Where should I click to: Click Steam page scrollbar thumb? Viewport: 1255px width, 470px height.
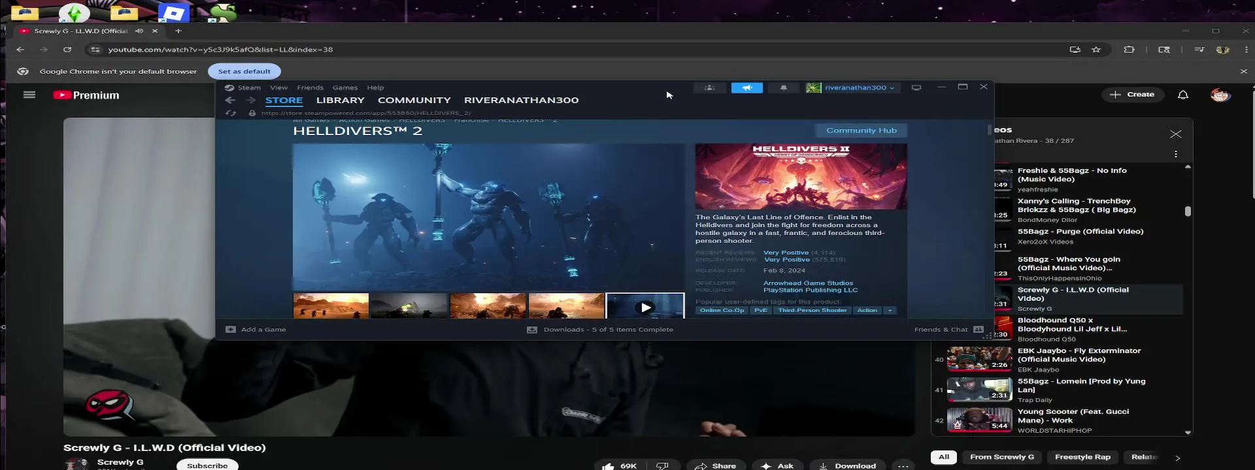[990, 129]
